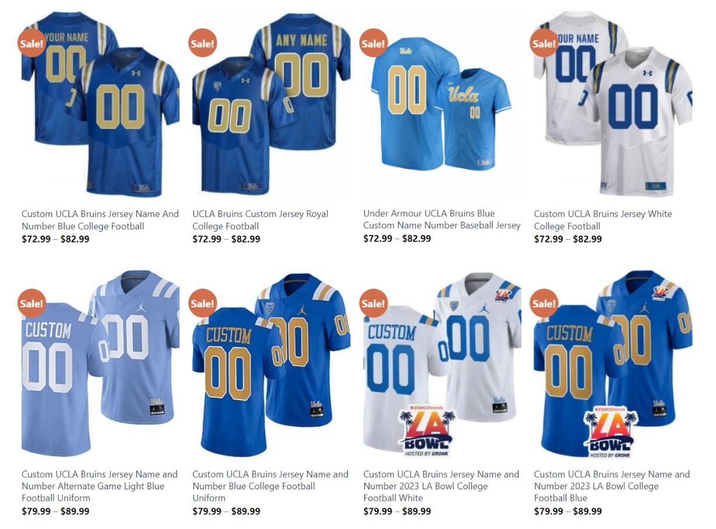The image size is (716, 529).
Task: Click the light blue alternate jersey image
Action: tap(100, 363)
